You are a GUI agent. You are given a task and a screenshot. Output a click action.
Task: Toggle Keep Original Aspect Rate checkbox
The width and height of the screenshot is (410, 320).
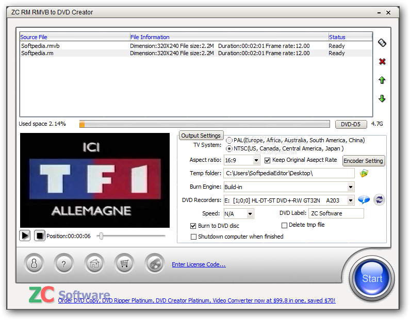(x=267, y=160)
